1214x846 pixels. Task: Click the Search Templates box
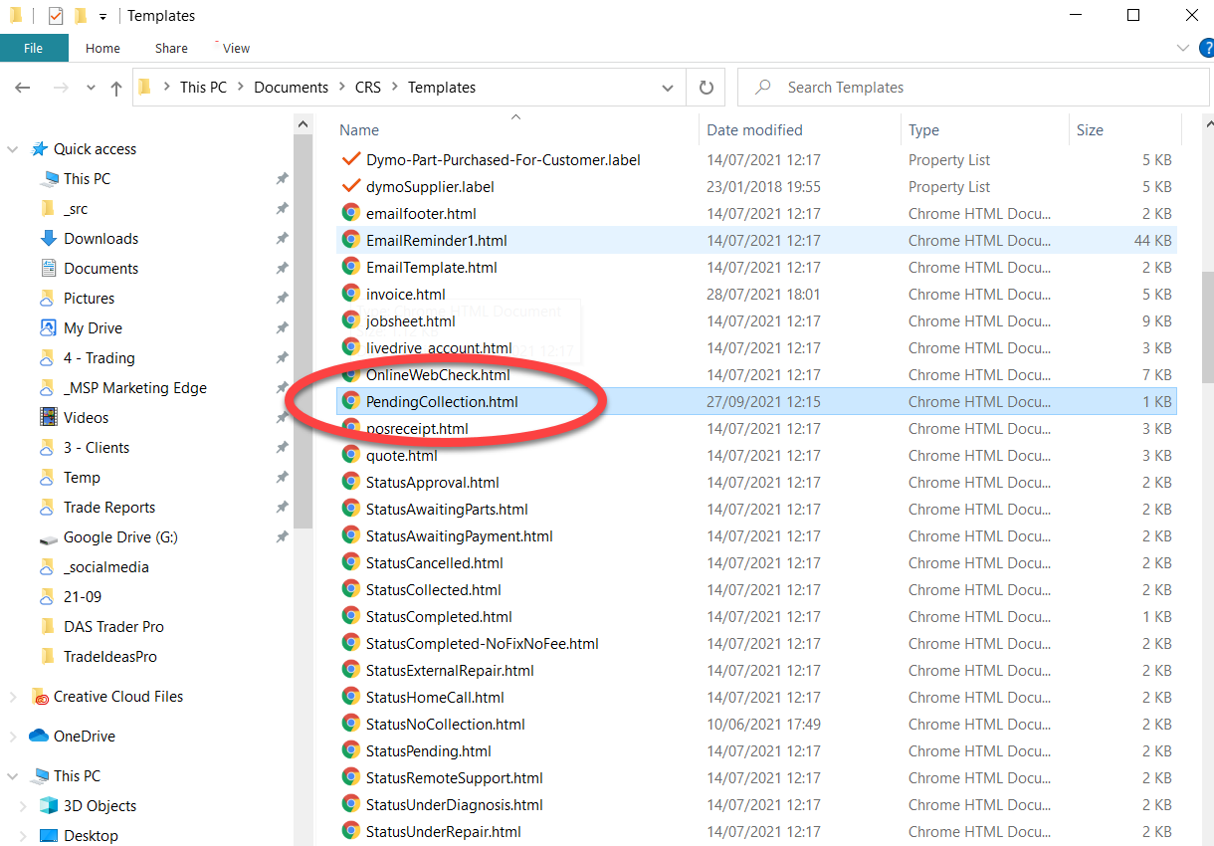pyautogui.click(x=973, y=88)
